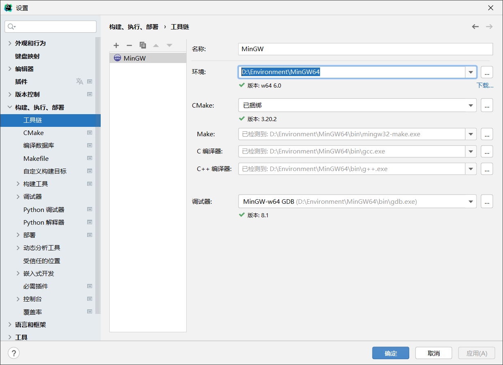Click inside the settings search field
Image resolution: width=503 pixels, height=365 pixels.
(50, 26)
